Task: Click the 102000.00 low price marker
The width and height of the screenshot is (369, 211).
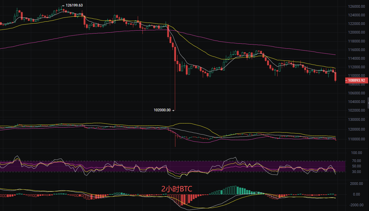Action: (x=162, y=110)
